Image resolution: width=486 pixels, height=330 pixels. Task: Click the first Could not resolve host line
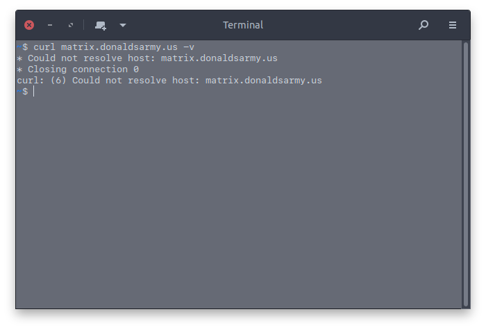pos(147,58)
